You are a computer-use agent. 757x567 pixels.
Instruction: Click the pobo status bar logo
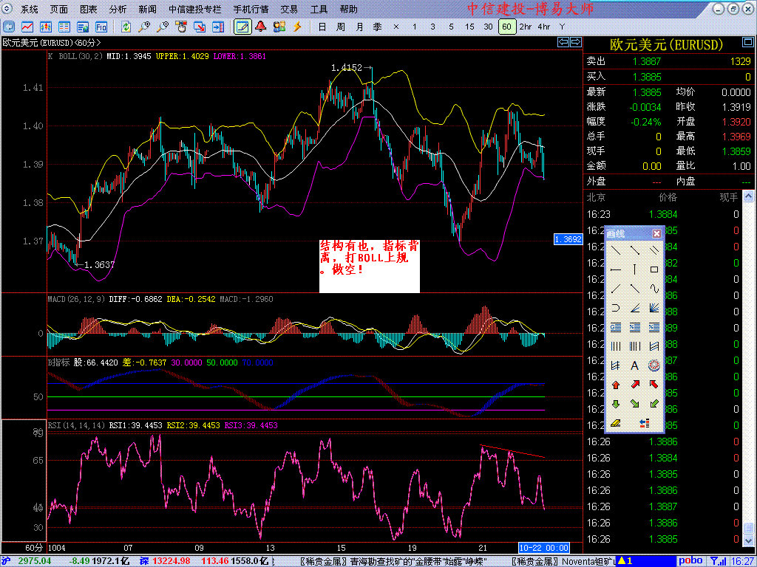(x=691, y=561)
